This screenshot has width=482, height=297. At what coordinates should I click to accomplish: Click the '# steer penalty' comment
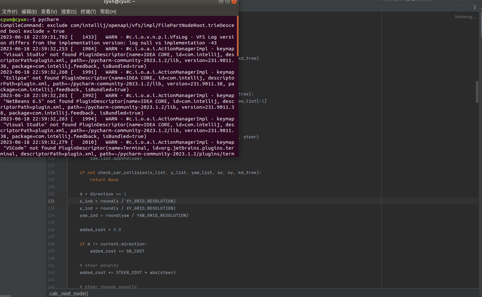[x=99, y=266]
